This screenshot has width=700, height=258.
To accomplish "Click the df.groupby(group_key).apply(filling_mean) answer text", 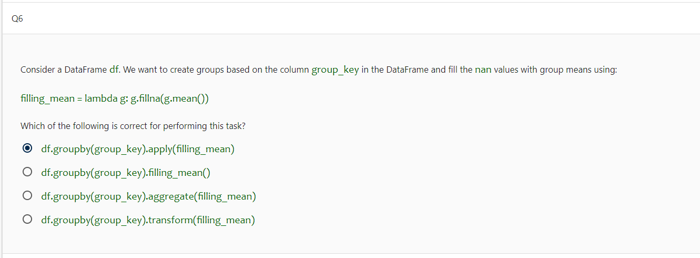I will (x=138, y=149).
